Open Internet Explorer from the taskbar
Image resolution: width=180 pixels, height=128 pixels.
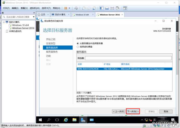[x=66, y=120]
